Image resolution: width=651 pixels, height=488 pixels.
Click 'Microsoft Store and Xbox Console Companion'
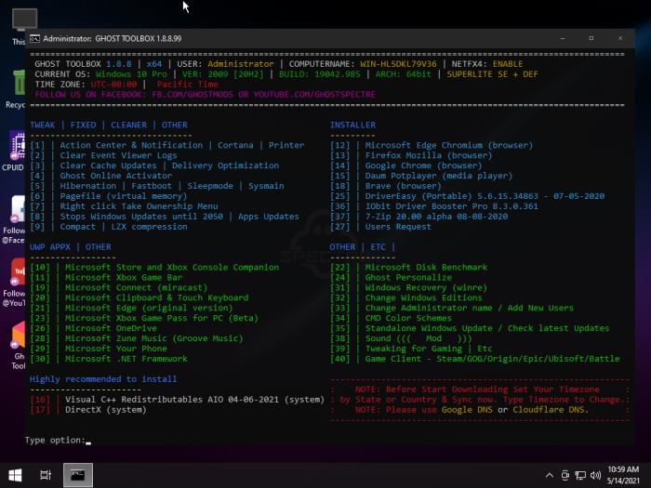[x=172, y=268]
